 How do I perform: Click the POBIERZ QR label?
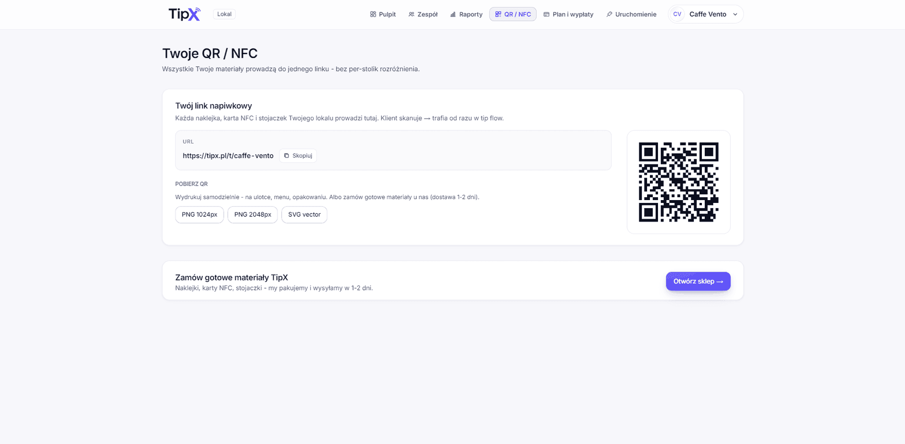(x=191, y=184)
